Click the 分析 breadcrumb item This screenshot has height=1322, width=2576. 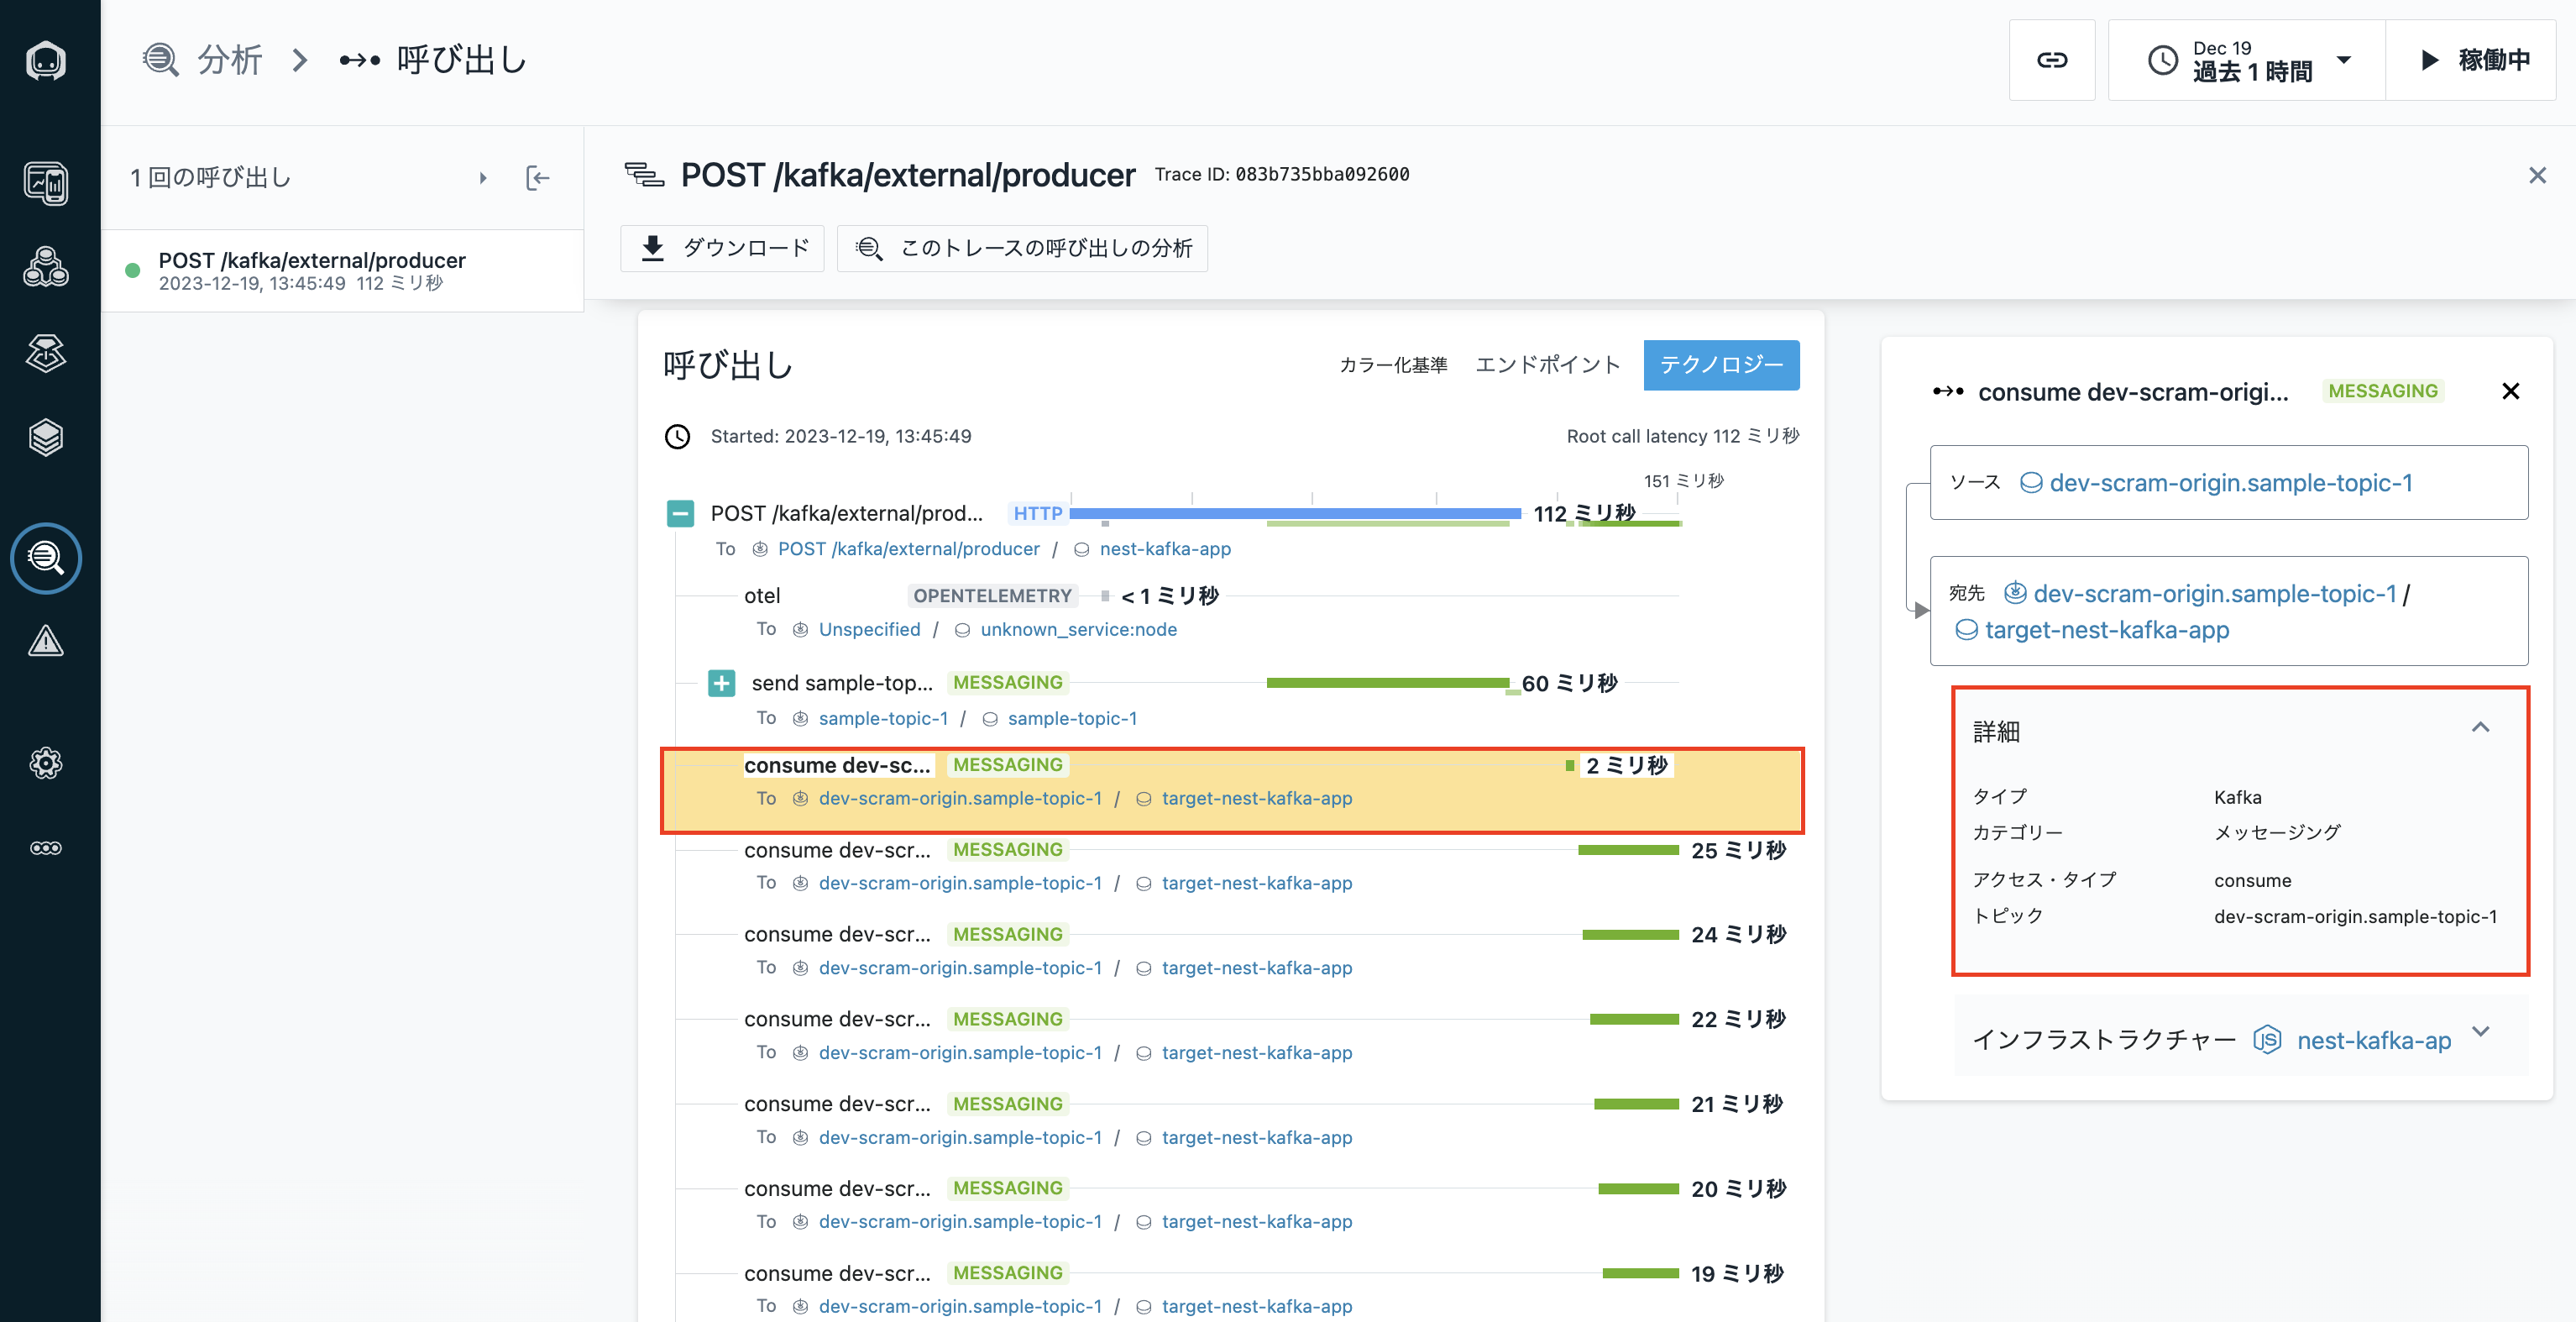coord(229,60)
